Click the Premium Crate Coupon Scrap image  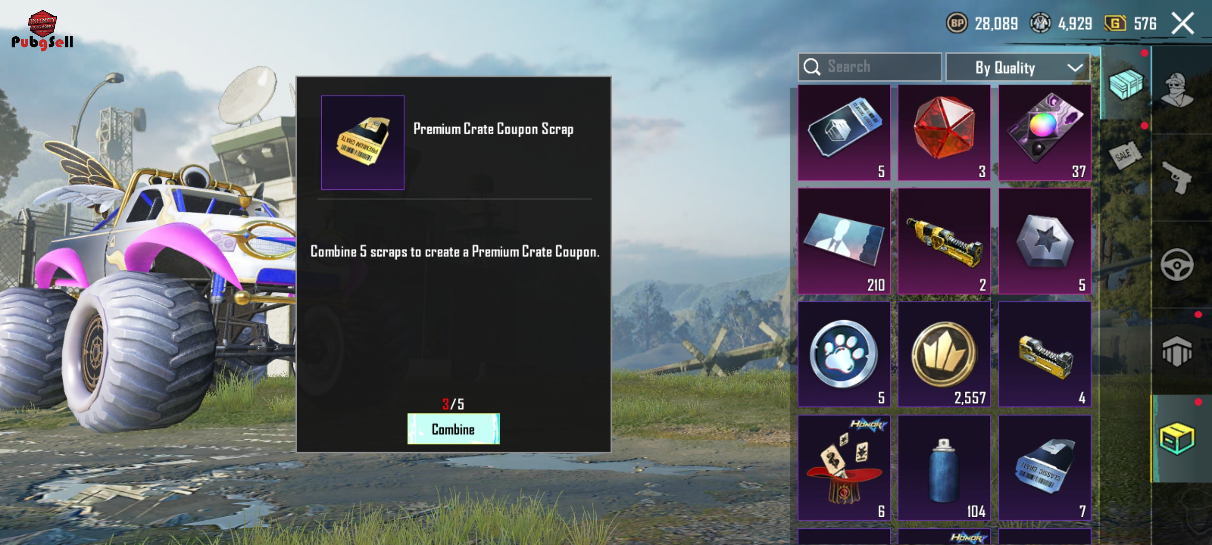coord(363,143)
